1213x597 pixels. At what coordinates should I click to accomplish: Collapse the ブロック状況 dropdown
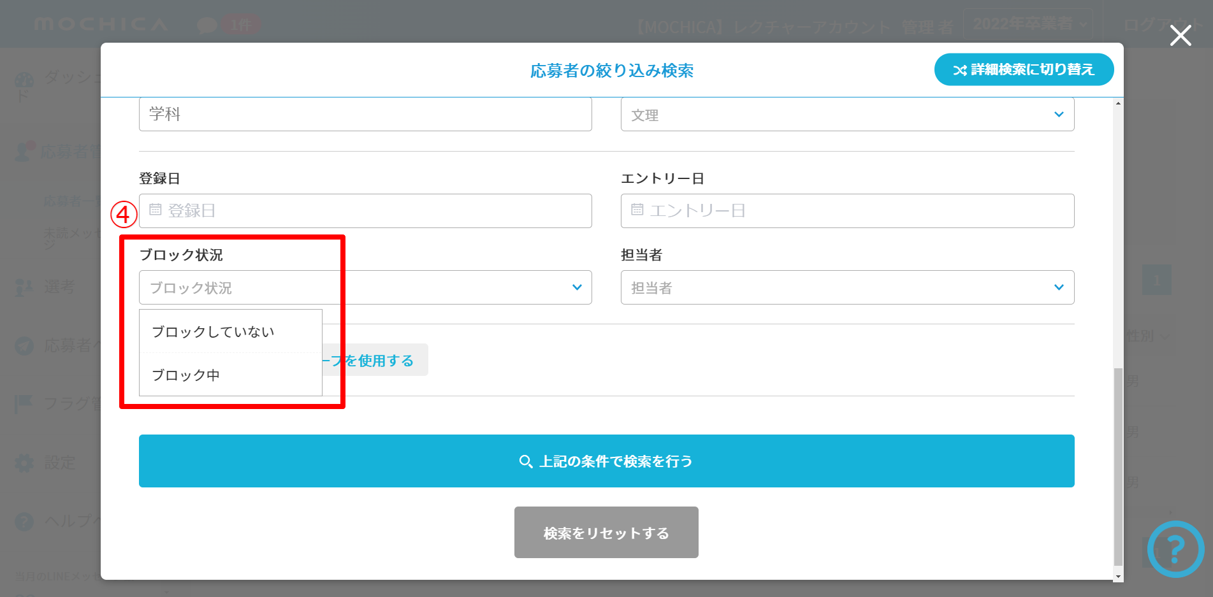pos(576,287)
